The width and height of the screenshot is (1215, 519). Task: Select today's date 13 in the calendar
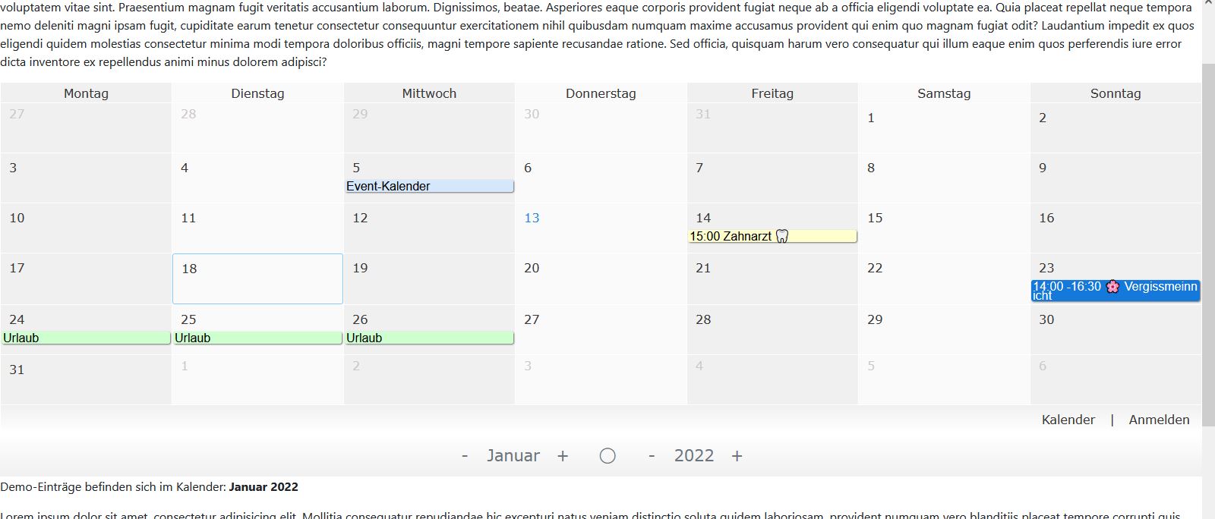tap(532, 219)
